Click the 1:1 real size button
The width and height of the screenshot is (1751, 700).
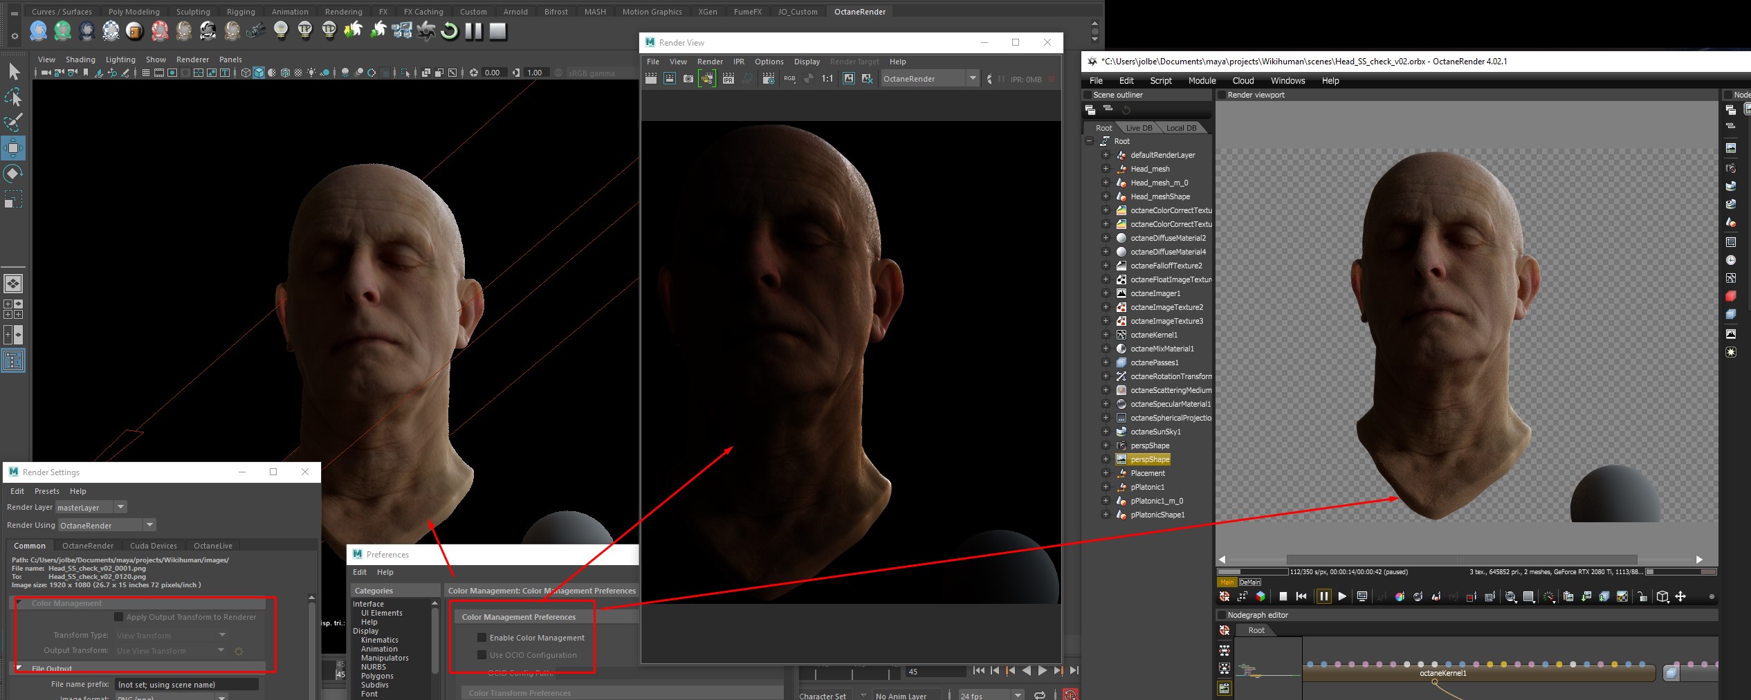827,79
